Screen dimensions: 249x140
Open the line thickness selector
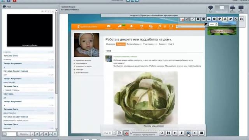[x=212, y=24]
